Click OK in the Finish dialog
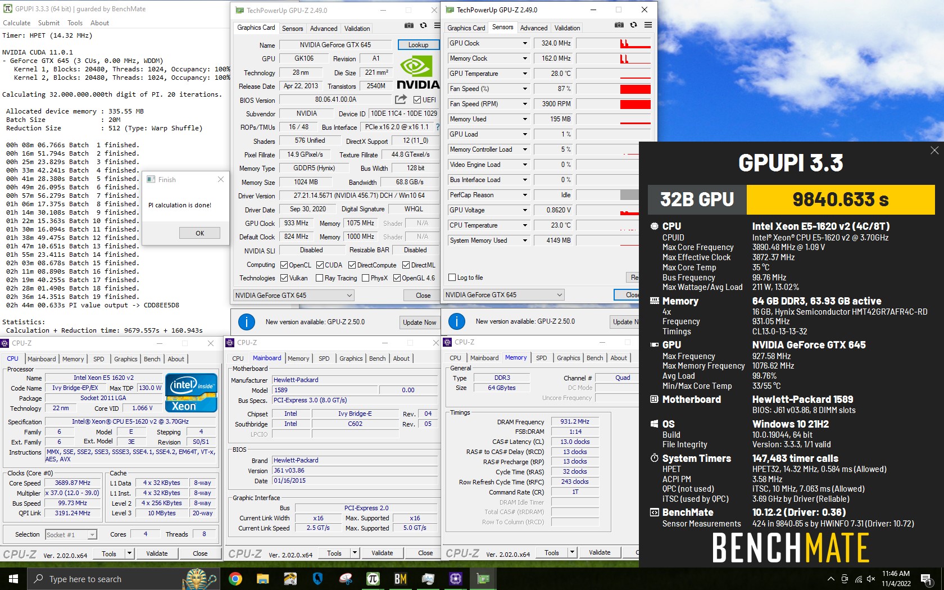The image size is (944, 590). [199, 233]
